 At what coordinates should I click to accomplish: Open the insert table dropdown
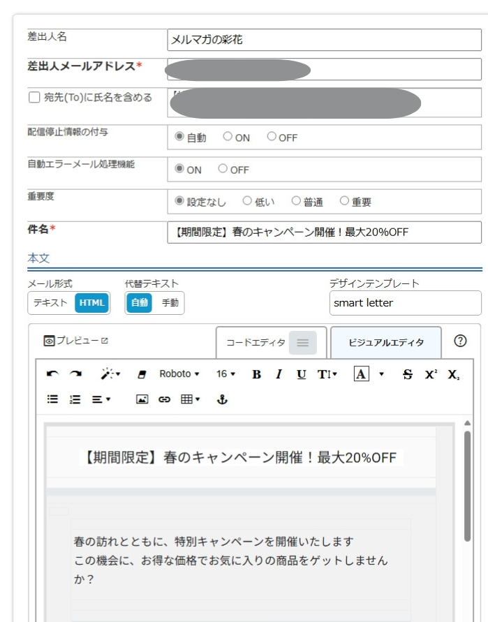(190, 399)
